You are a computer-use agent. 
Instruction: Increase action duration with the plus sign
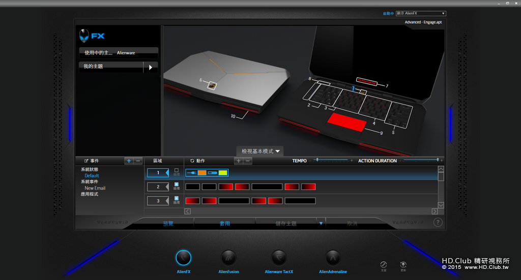442,161
